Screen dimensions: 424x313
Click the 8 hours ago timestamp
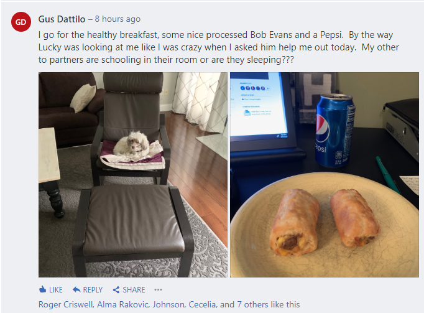(x=118, y=19)
